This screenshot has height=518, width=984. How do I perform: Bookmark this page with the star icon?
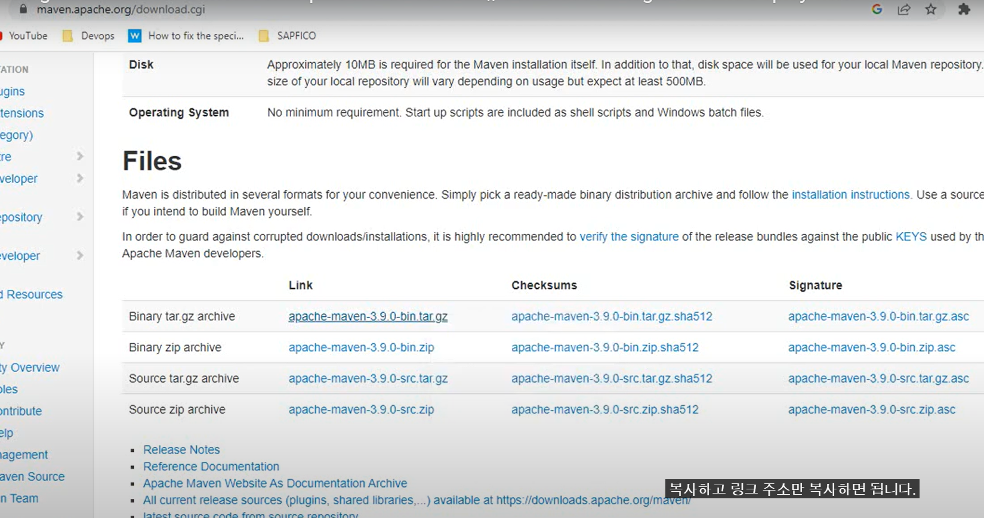tap(931, 9)
